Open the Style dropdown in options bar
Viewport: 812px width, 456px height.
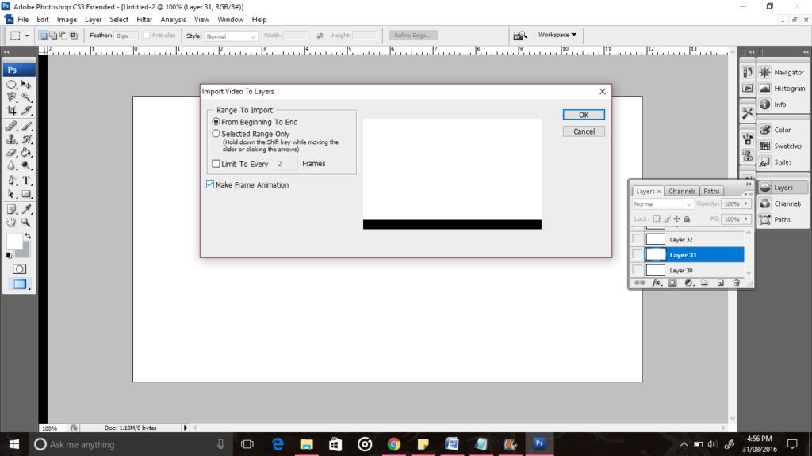coord(231,36)
